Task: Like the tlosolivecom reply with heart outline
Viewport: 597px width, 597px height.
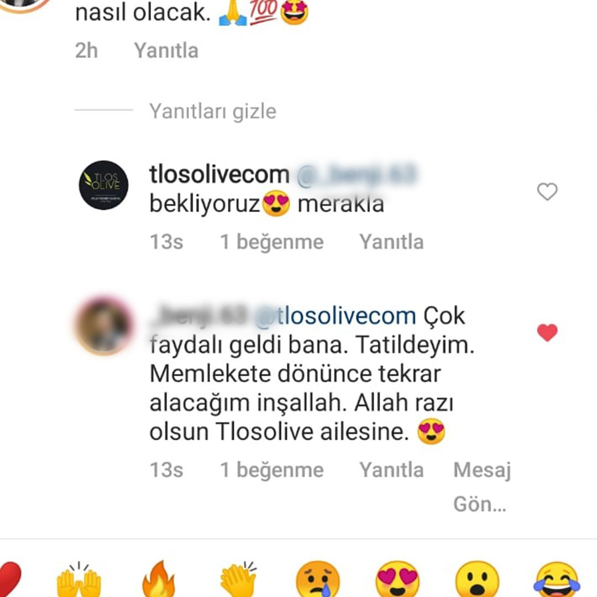Action: pos(547,191)
